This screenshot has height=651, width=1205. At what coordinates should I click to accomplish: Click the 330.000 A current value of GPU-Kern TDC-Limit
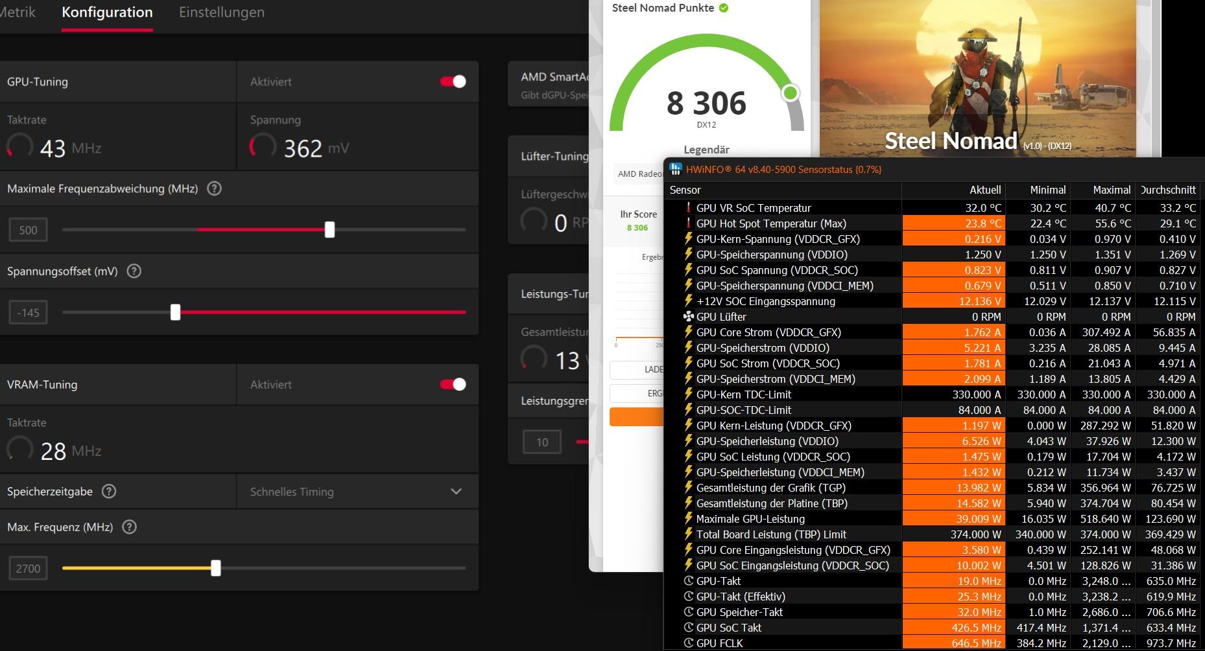977,394
